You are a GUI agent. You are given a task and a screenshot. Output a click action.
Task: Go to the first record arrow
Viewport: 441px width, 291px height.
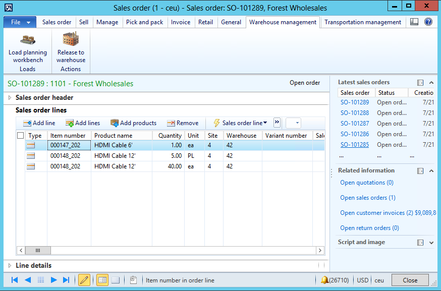tap(15, 280)
